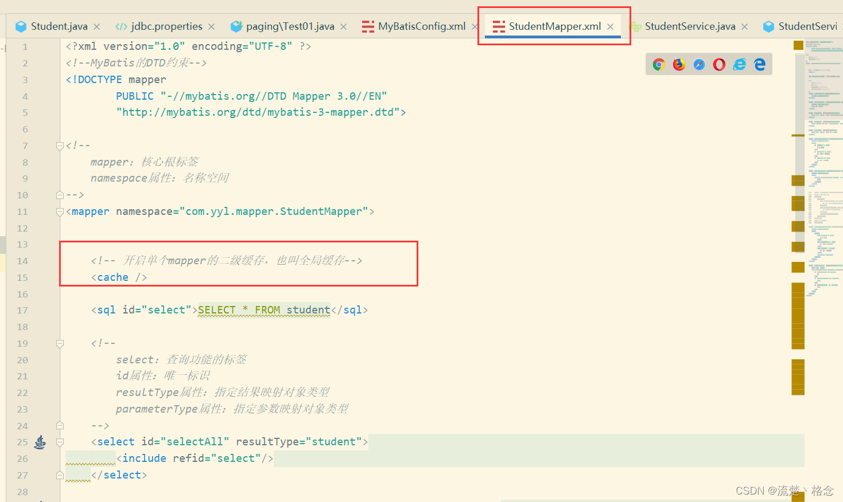Click fold end marker at line 24
The height and width of the screenshot is (502, 843).
tap(60, 426)
